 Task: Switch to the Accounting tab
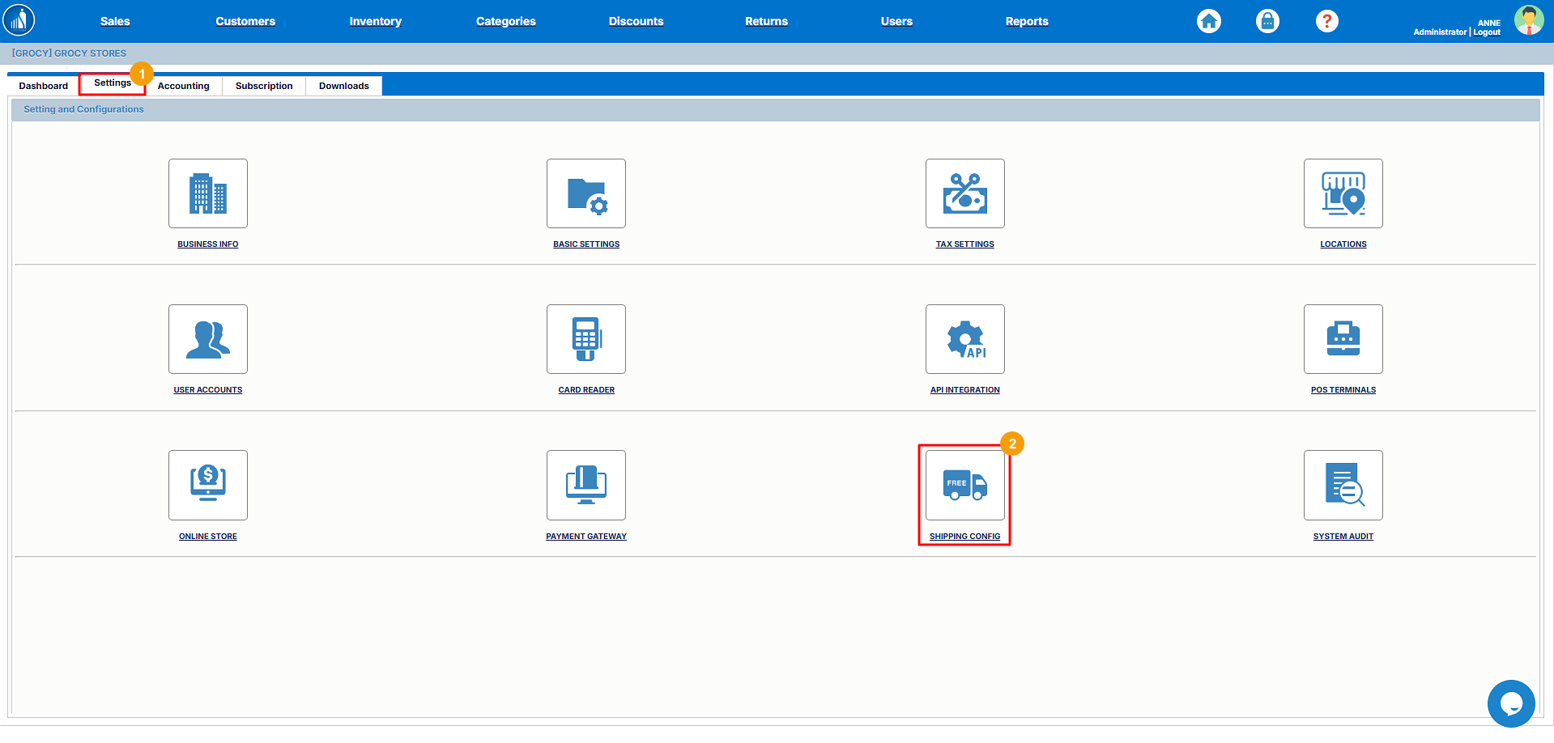(184, 86)
